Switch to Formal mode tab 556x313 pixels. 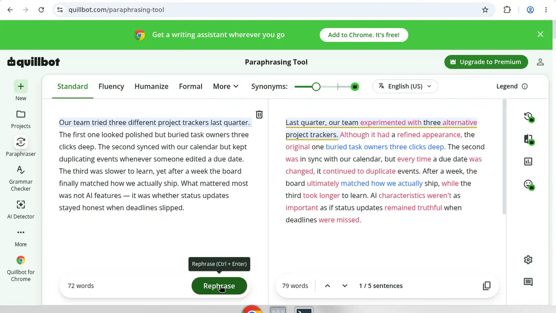190,86
